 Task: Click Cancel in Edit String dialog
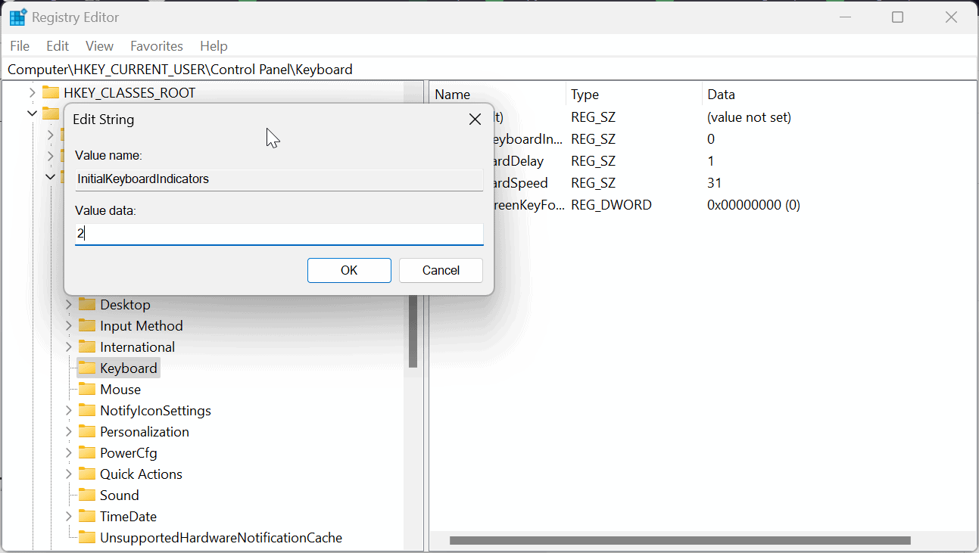[x=441, y=270]
